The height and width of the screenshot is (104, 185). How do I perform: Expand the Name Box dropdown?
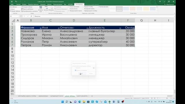click(18, 16)
